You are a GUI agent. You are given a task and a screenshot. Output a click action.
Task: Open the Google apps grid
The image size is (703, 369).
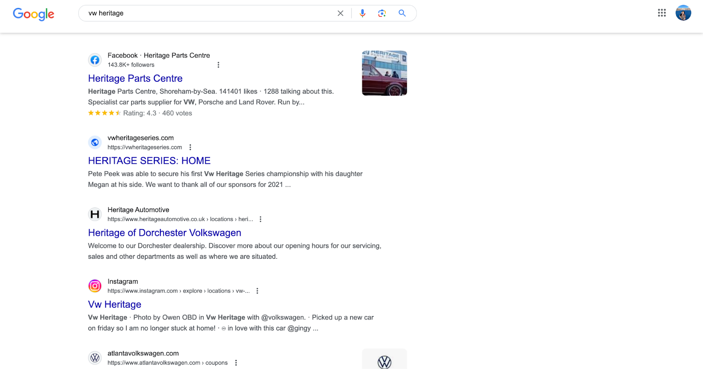click(662, 13)
